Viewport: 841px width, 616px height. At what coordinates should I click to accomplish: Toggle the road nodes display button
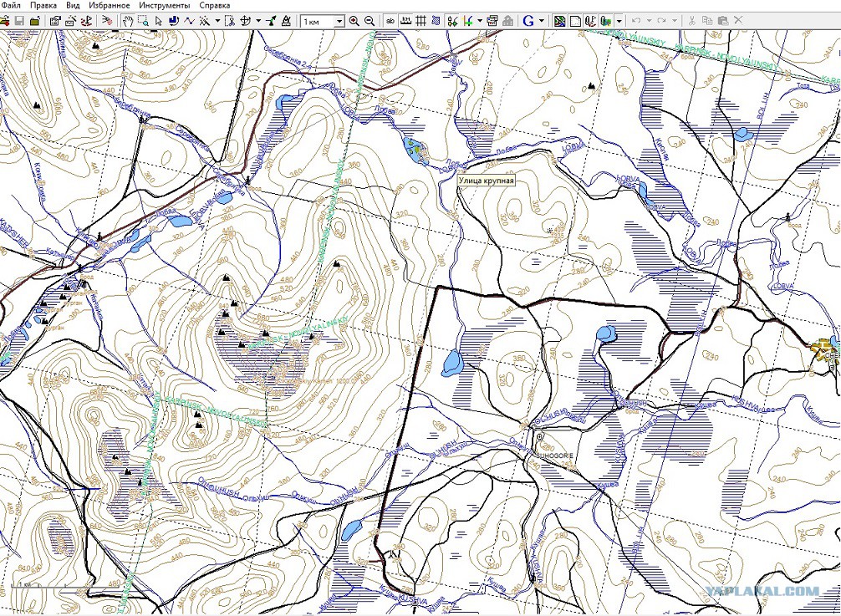coord(452,21)
